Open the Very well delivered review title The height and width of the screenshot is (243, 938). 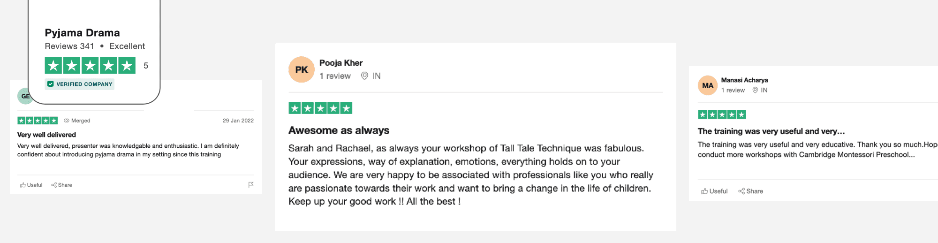click(x=46, y=135)
